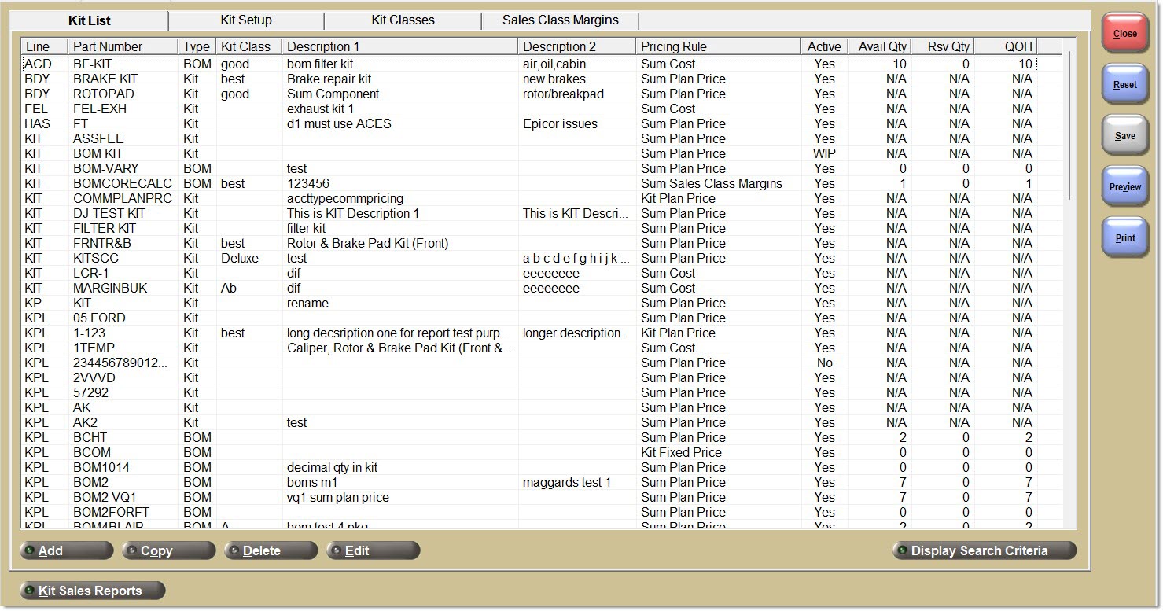1163x611 pixels.
Task: Copy the selected kit
Action: 168,550
